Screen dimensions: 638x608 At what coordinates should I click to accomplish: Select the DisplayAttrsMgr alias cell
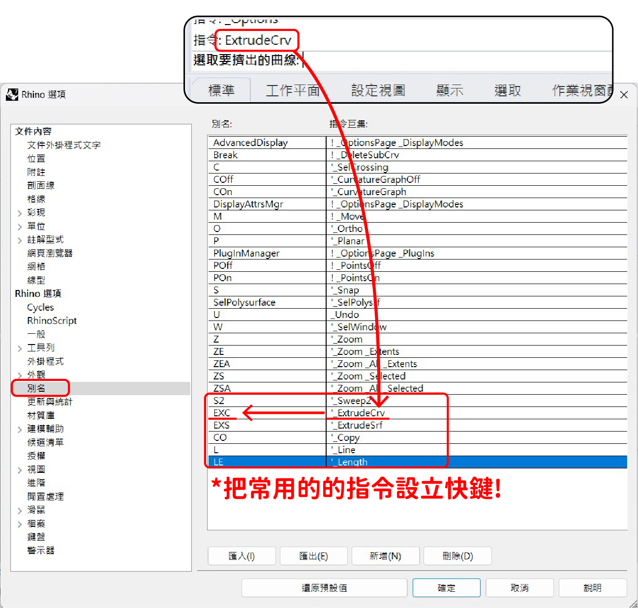tap(267, 204)
